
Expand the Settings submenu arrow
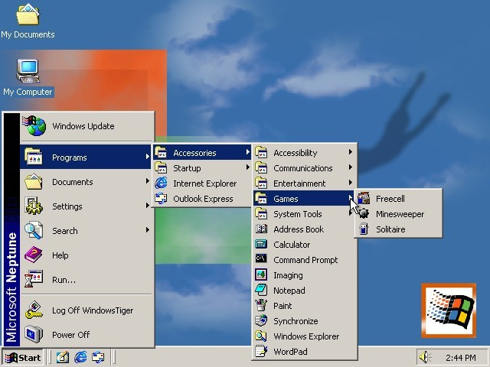(x=147, y=206)
